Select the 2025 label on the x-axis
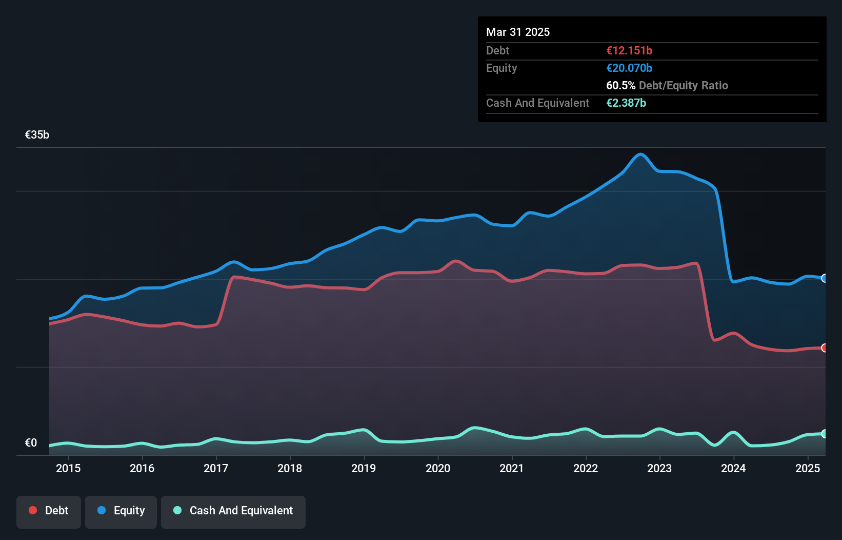 click(808, 468)
